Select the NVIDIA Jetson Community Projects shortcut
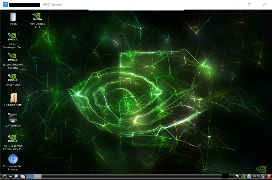 13,142
